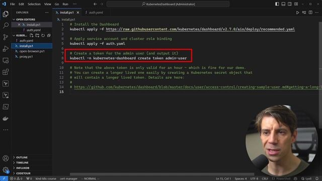The height and width of the screenshot is (181, 322).
Task: Open the View menu
Action: coord(47,4)
